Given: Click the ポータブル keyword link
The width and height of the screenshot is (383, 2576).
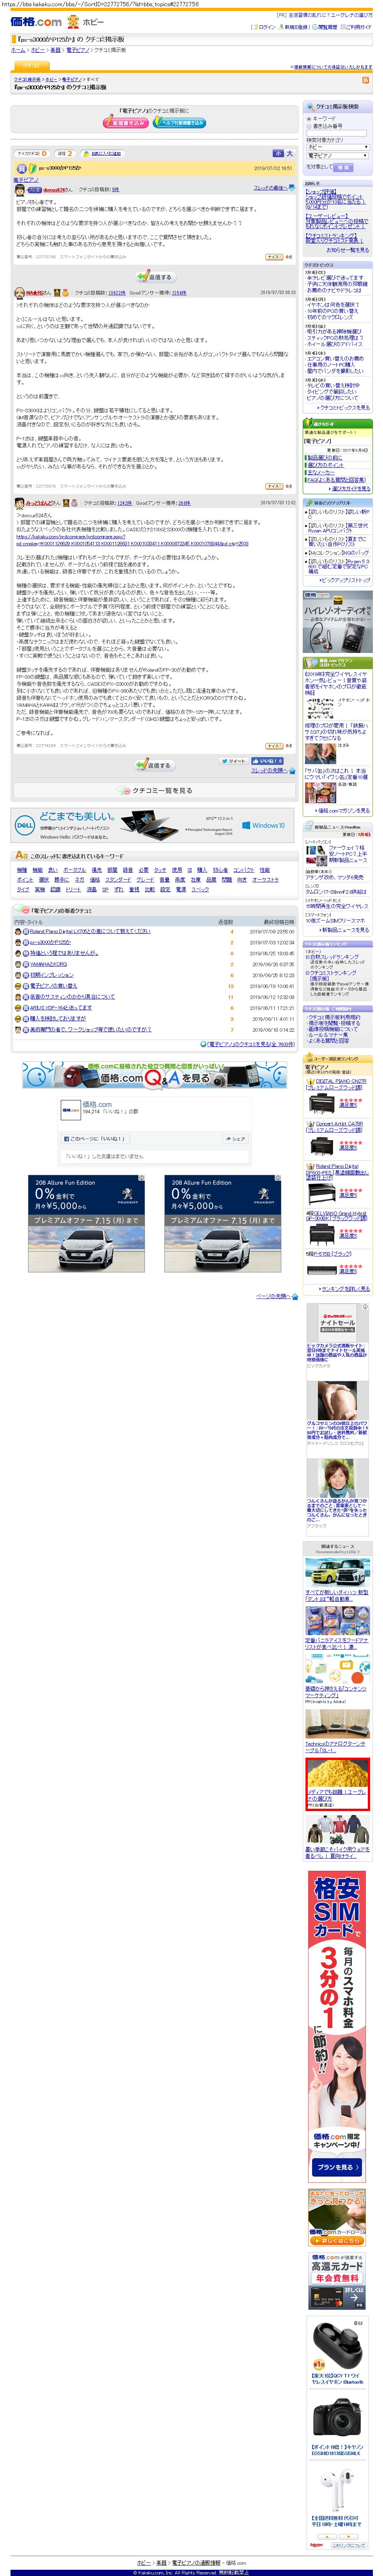Looking at the screenshot, I should pyautogui.click(x=74, y=869).
